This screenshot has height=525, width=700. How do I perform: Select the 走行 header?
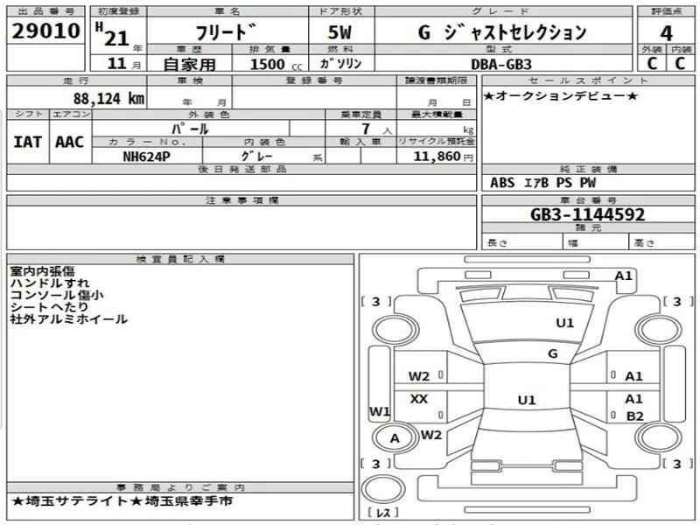click(x=76, y=80)
